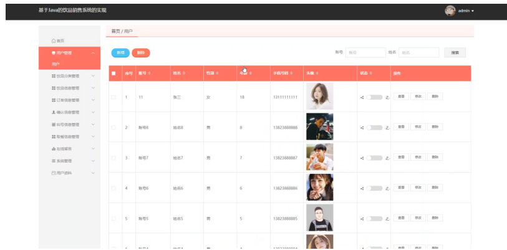Sort table by 姓名 column arrows
This screenshot has width=507, height=250.
coord(184,74)
